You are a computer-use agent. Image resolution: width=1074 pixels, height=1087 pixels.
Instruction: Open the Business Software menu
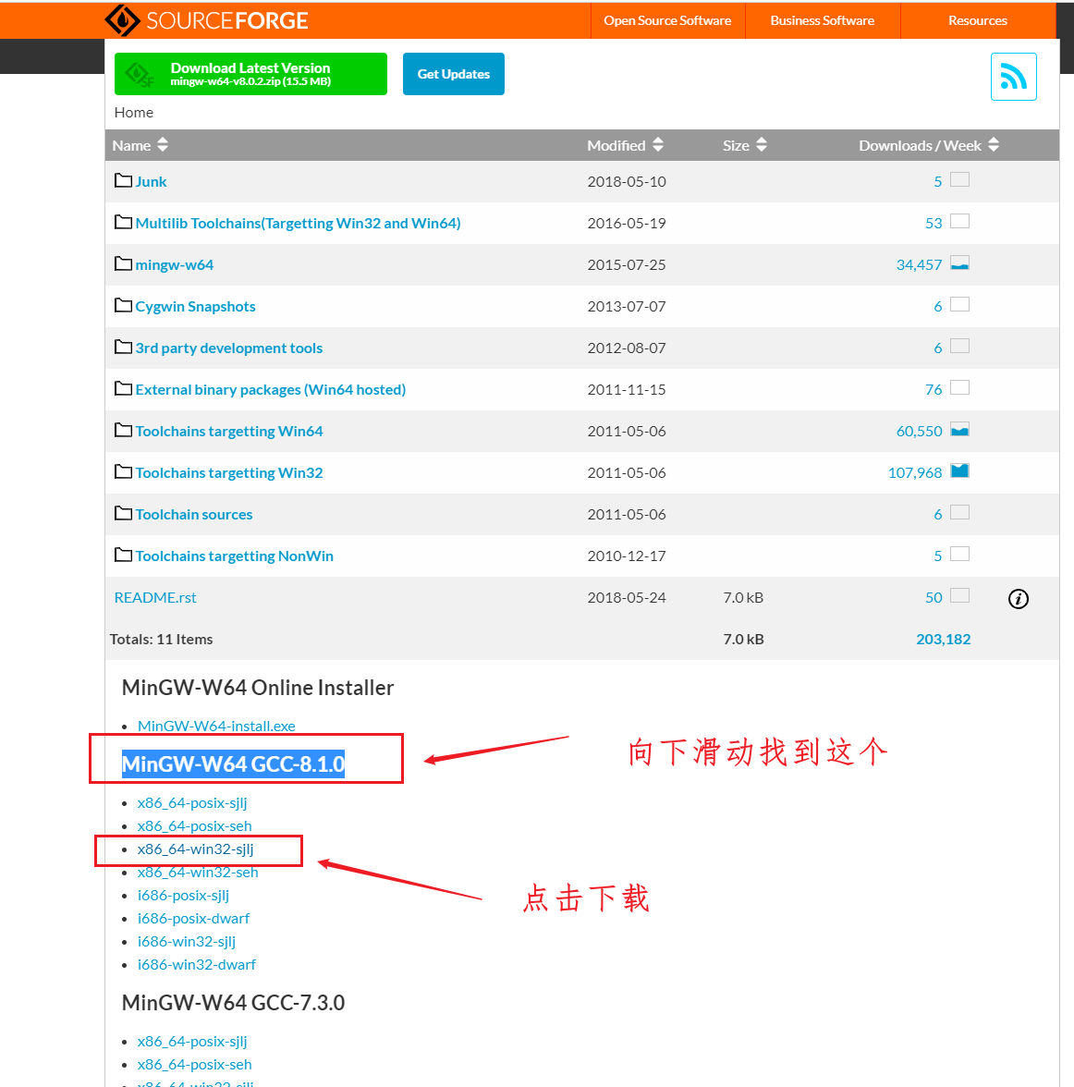[x=823, y=20]
